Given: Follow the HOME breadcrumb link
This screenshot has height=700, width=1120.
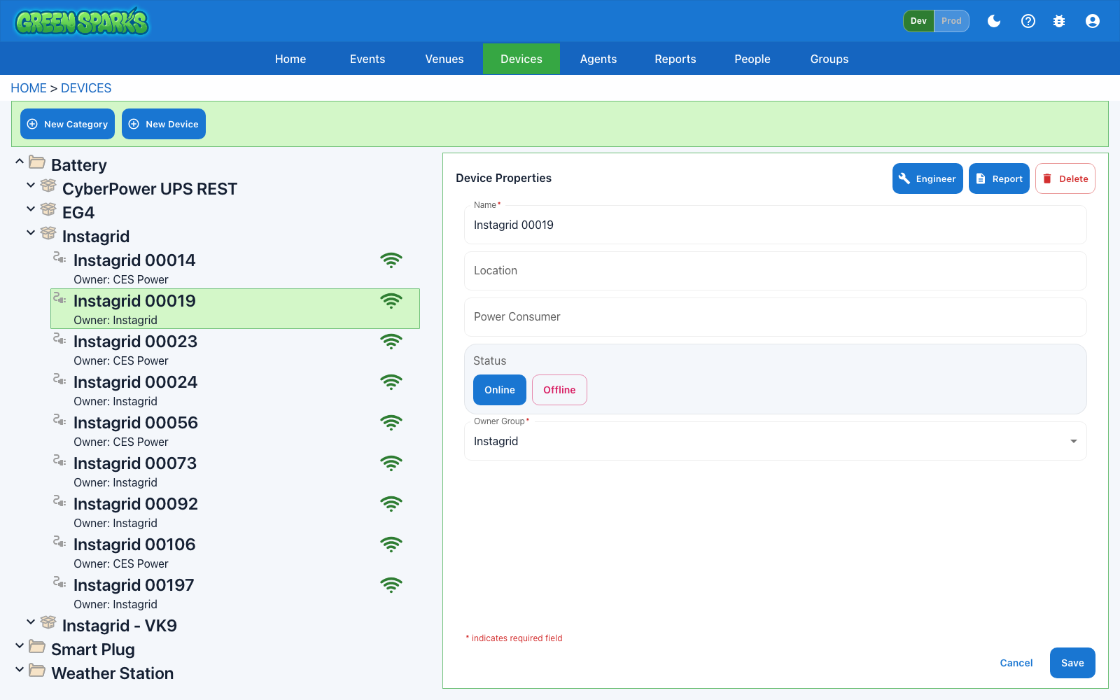Looking at the screenshot, I should [29, 88].
